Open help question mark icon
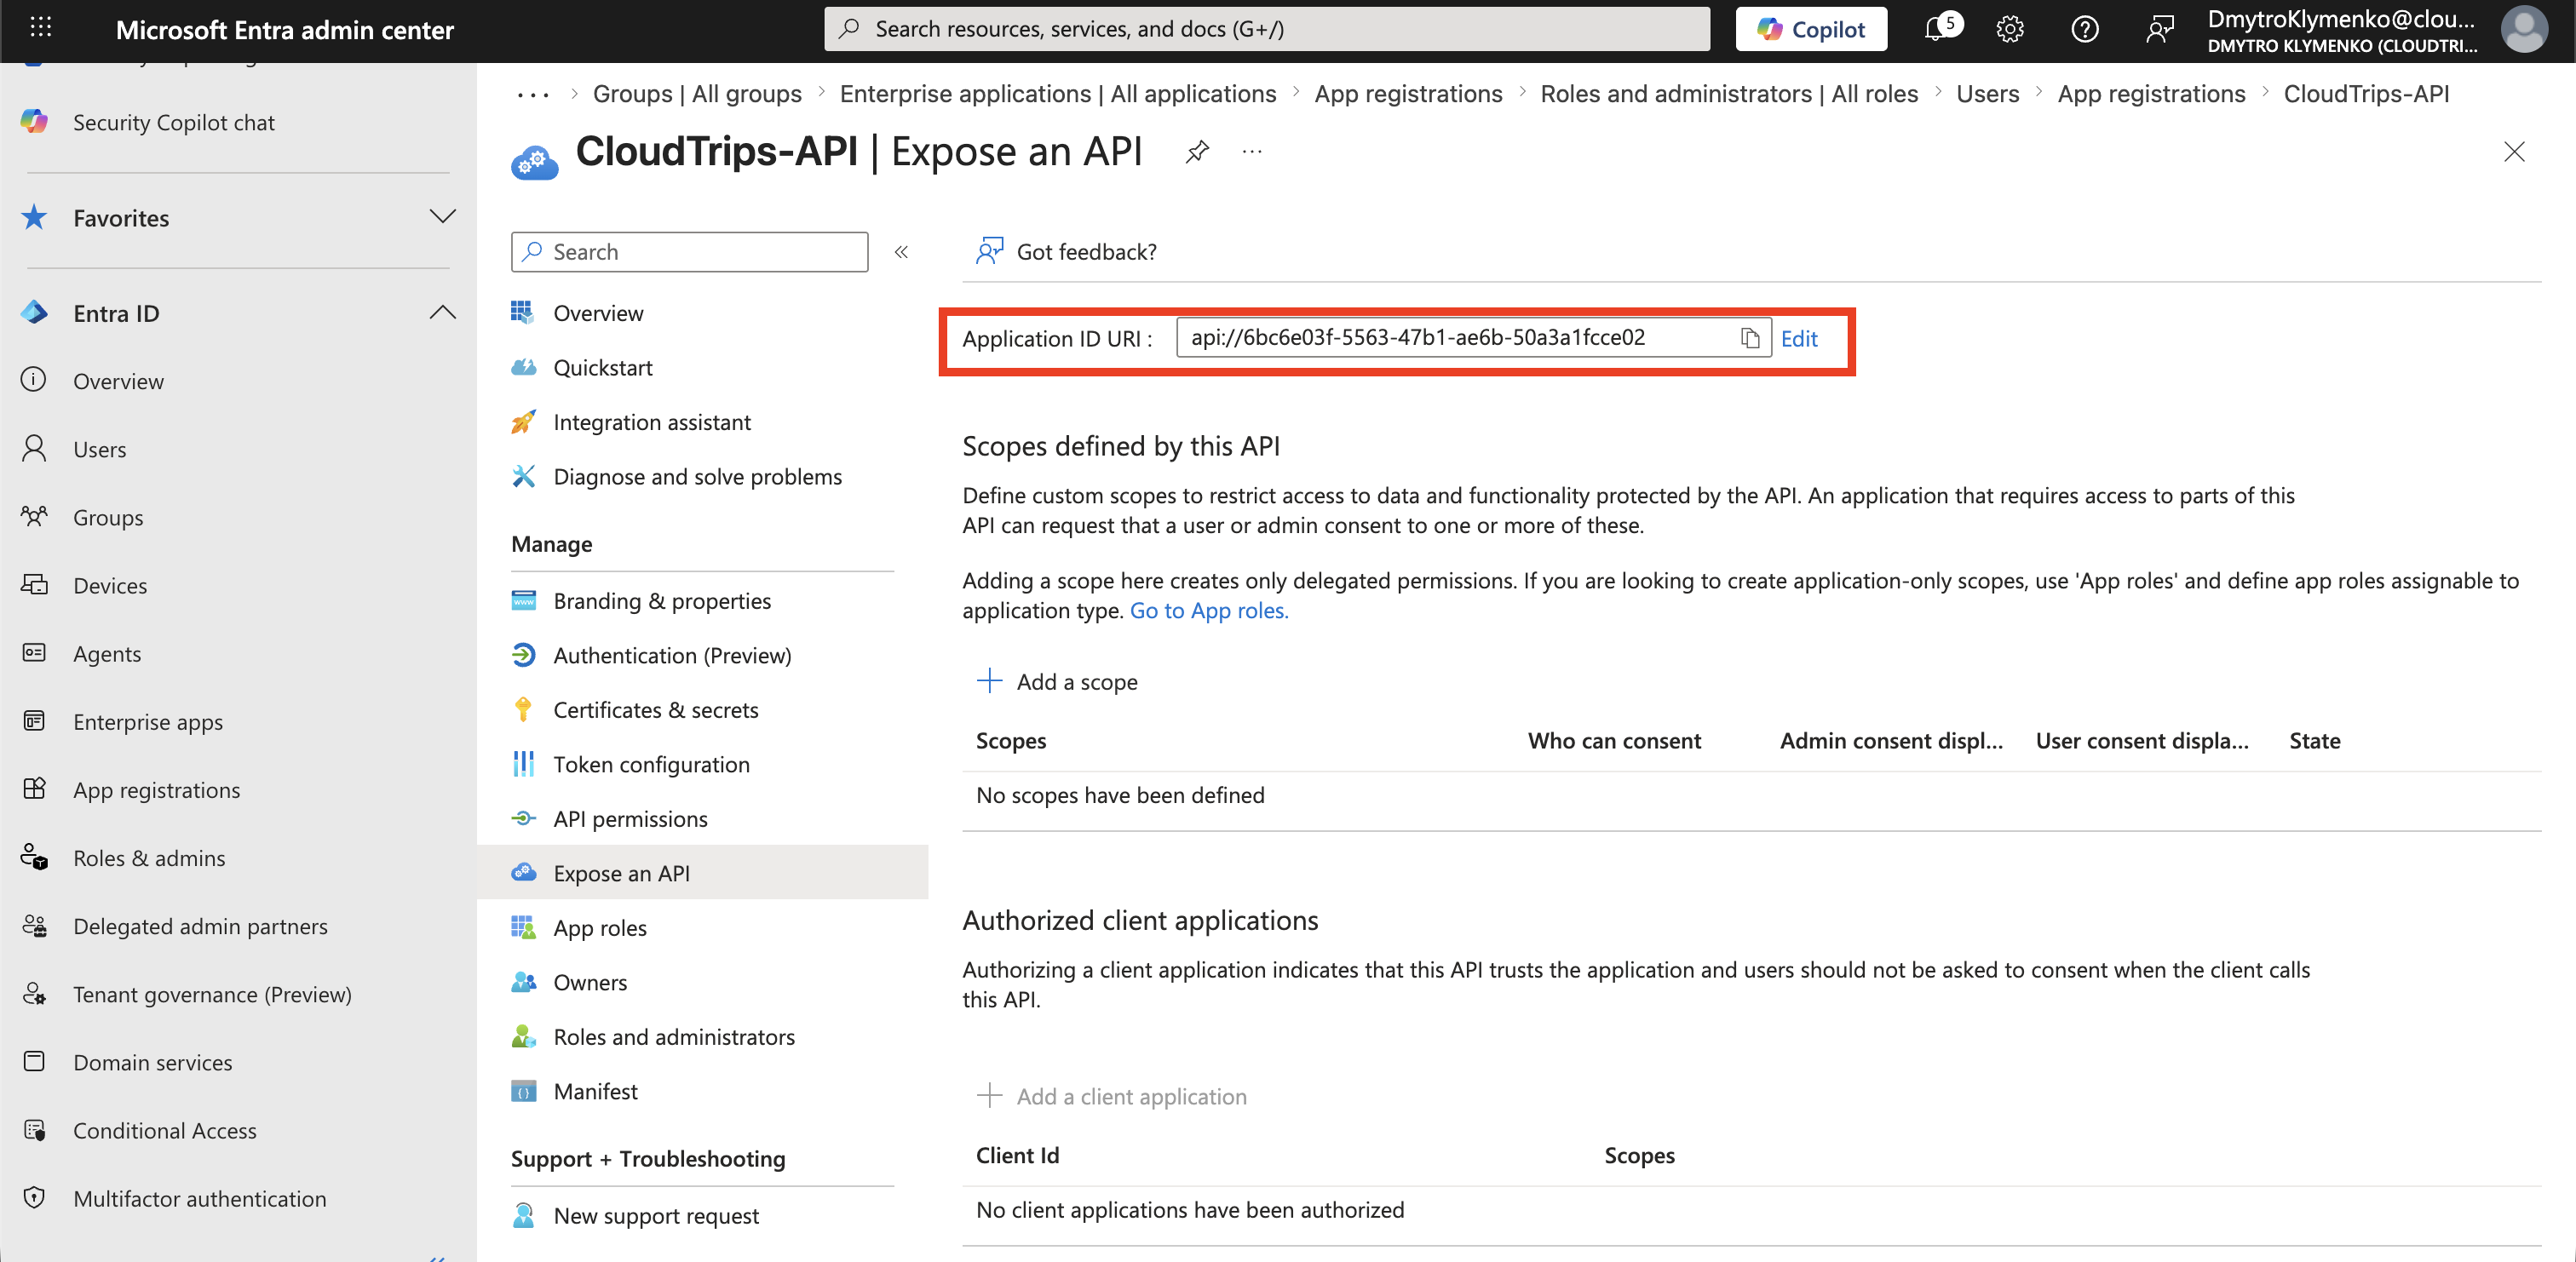Screen dimensions: 2576x1262 [x=2084, y=29]
